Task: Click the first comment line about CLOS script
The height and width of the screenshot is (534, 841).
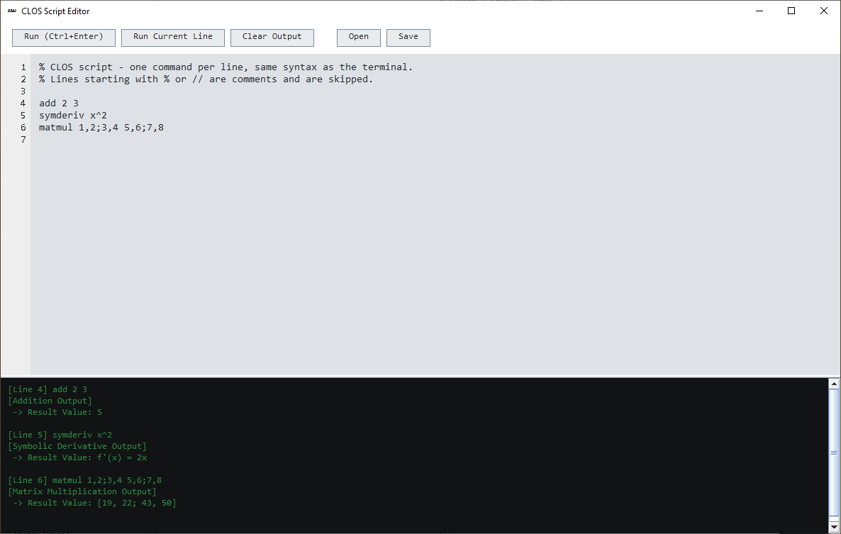Action: [225, 67]
